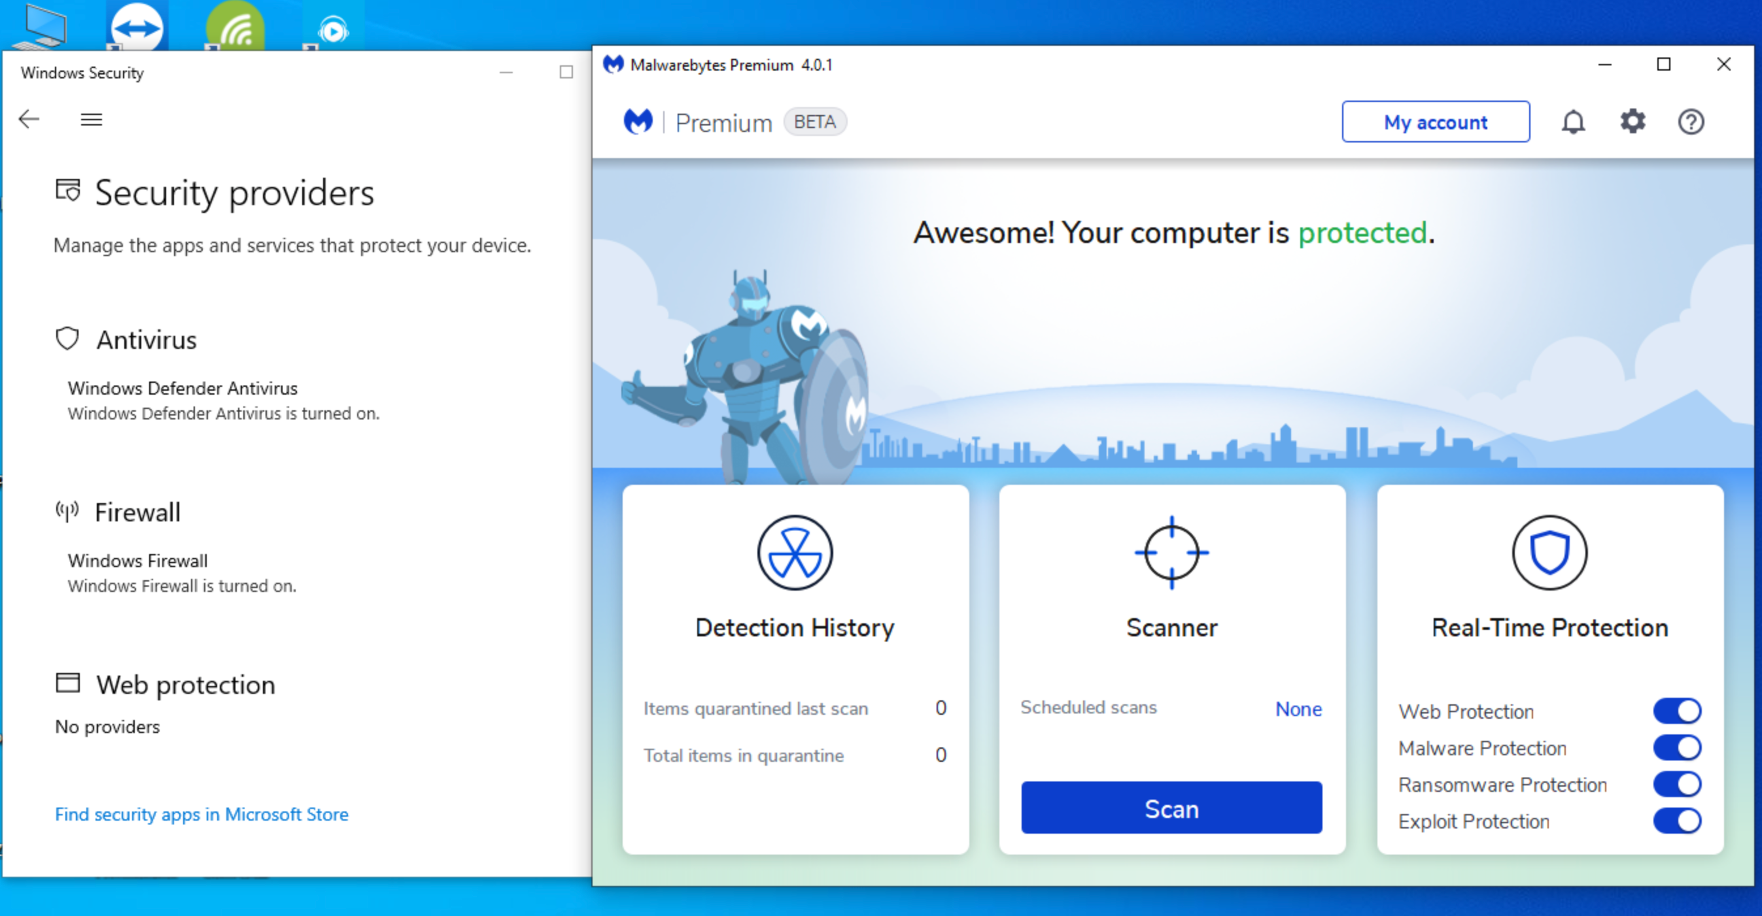The width and height of the screenshot is (1762, 916).
Task: Go back in Windows Security
Action: pos(29,119)
